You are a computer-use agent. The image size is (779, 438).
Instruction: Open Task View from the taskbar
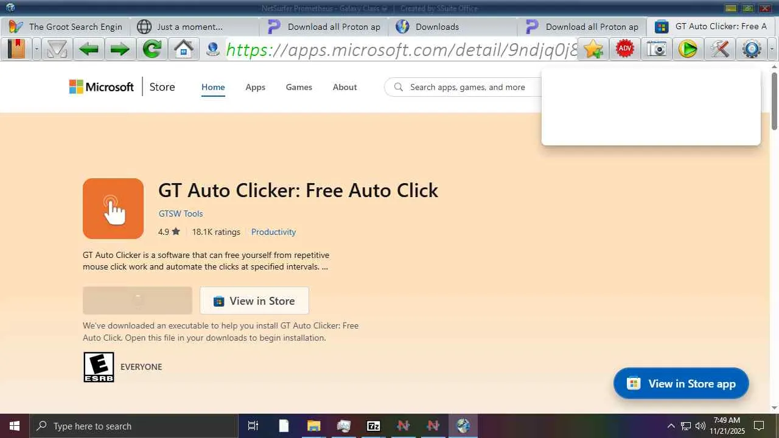(x=253, y=426)
